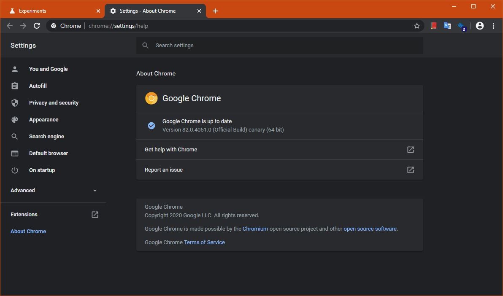The height and width of the screenshot is (296, 503).
Task: Click the Extensions external-link icon
Action: tap(95, 215)
